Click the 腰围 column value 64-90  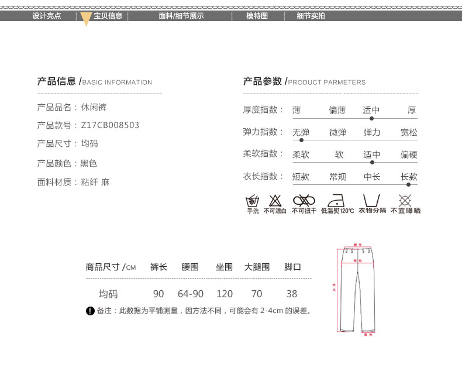pos(191,294)
